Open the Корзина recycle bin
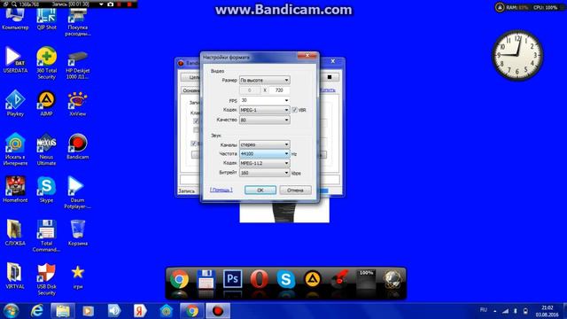The height and width of the screenshot is (319, 567). (x=77, y=232)
